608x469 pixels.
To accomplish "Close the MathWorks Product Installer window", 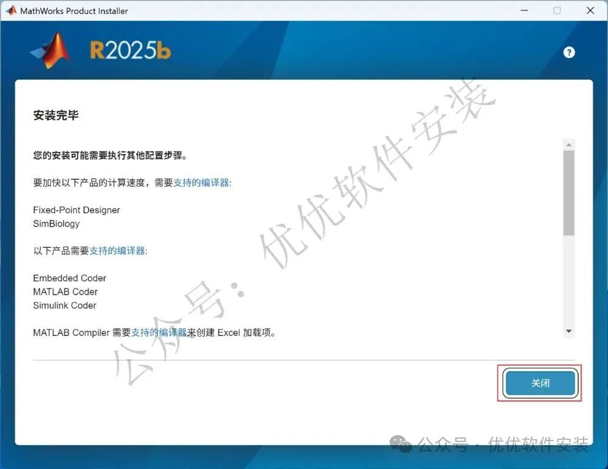I will [590, 10].
